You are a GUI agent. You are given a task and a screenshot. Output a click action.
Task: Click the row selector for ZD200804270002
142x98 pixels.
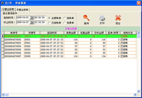(3, 40)
